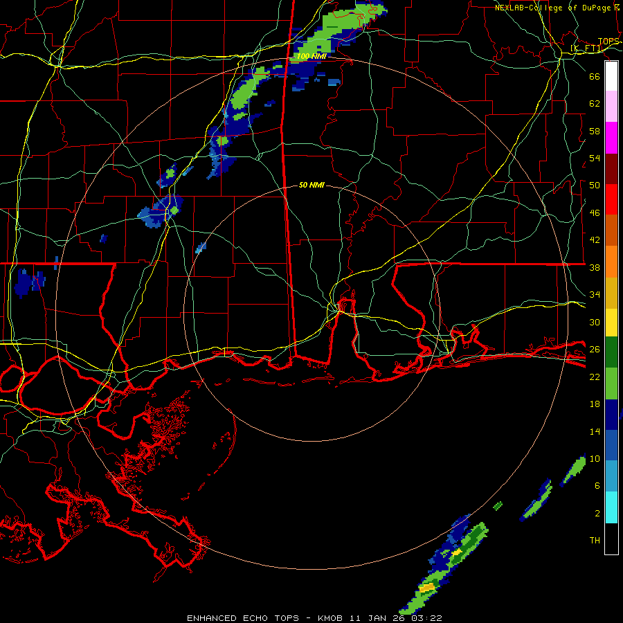Click the legend value "58"
The width and height of the screenshot is (623, 623).
tap(595, 131)
